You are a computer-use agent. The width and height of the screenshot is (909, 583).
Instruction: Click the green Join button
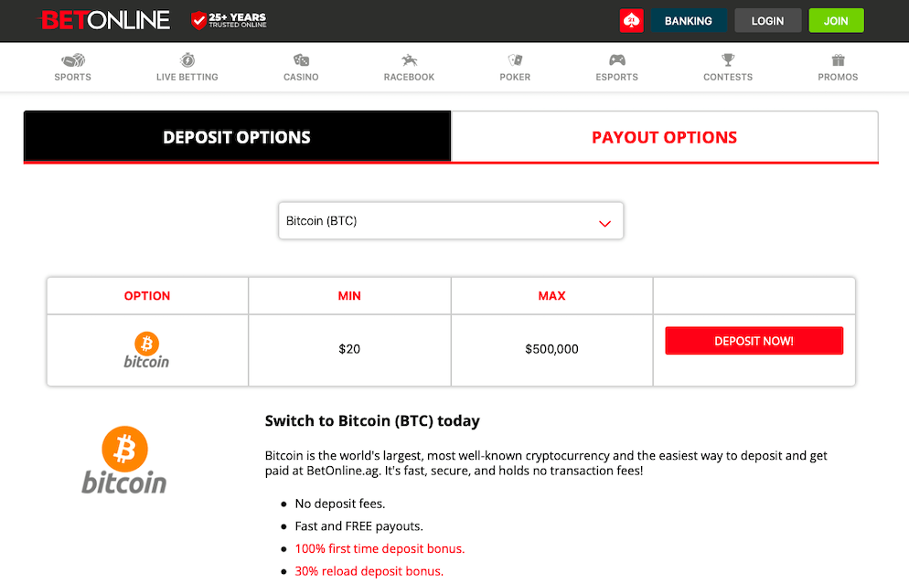click(836, 21)
